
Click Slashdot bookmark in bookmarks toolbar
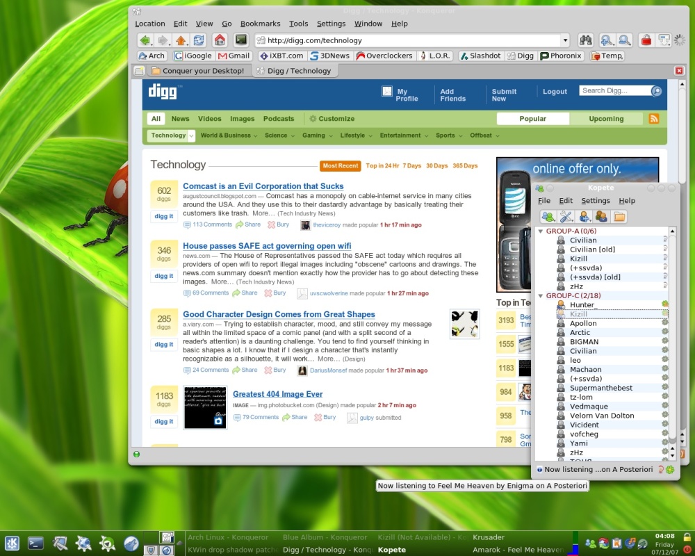click(480, 56)
